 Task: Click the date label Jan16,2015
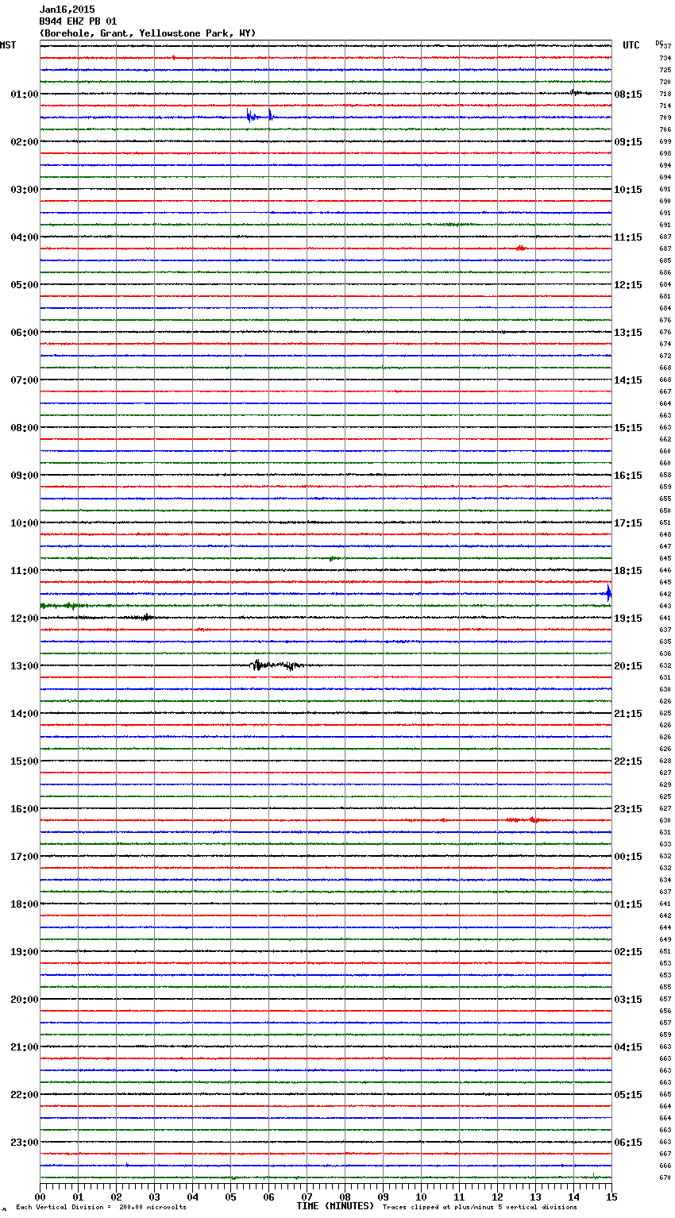[67, 10]
